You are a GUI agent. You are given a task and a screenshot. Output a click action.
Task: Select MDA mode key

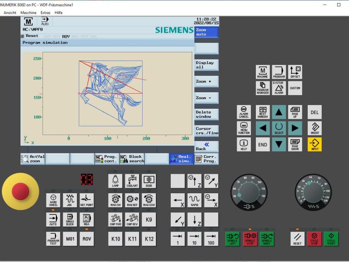click(87, 219)
